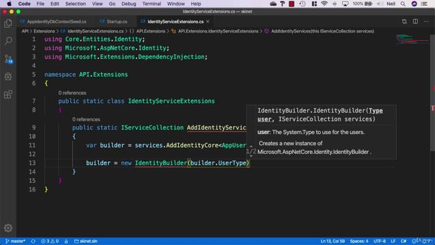Open the Go menu

(x=112, y=3)
